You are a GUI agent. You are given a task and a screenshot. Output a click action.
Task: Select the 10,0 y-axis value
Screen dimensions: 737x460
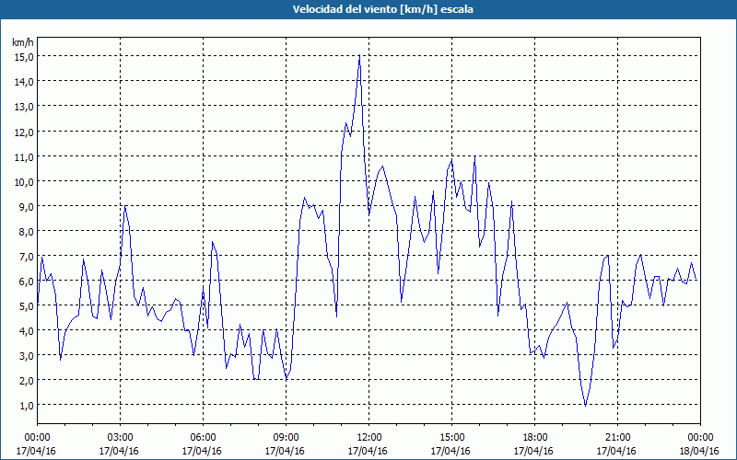(x=25, y=181)
